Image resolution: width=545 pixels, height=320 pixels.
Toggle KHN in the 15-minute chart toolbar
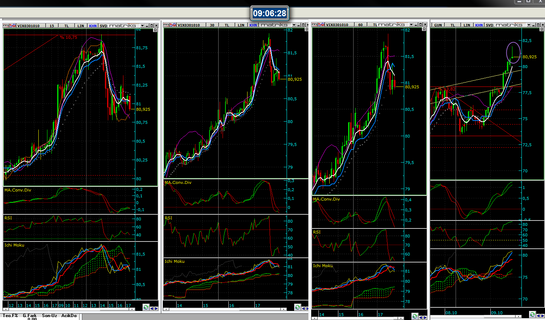[93, 26]
